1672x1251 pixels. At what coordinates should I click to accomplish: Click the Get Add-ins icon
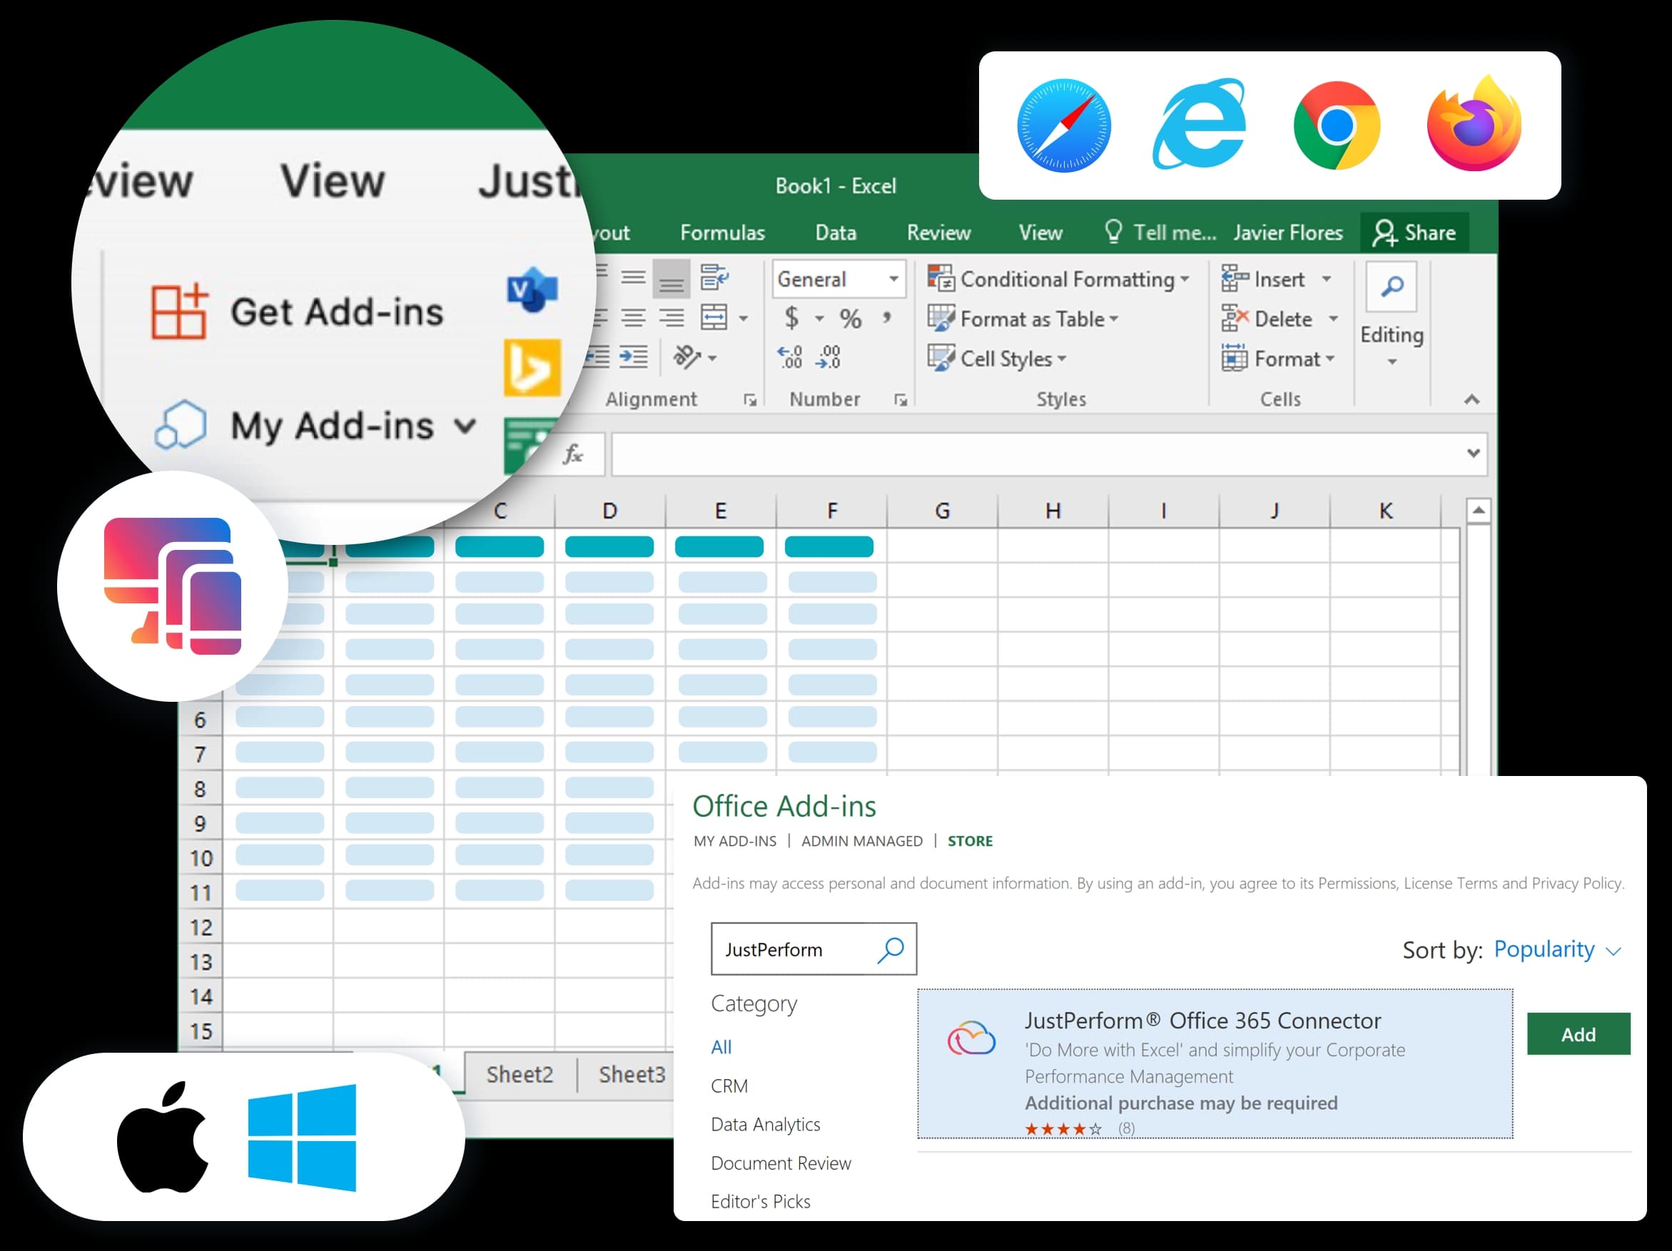coord(179,311)
